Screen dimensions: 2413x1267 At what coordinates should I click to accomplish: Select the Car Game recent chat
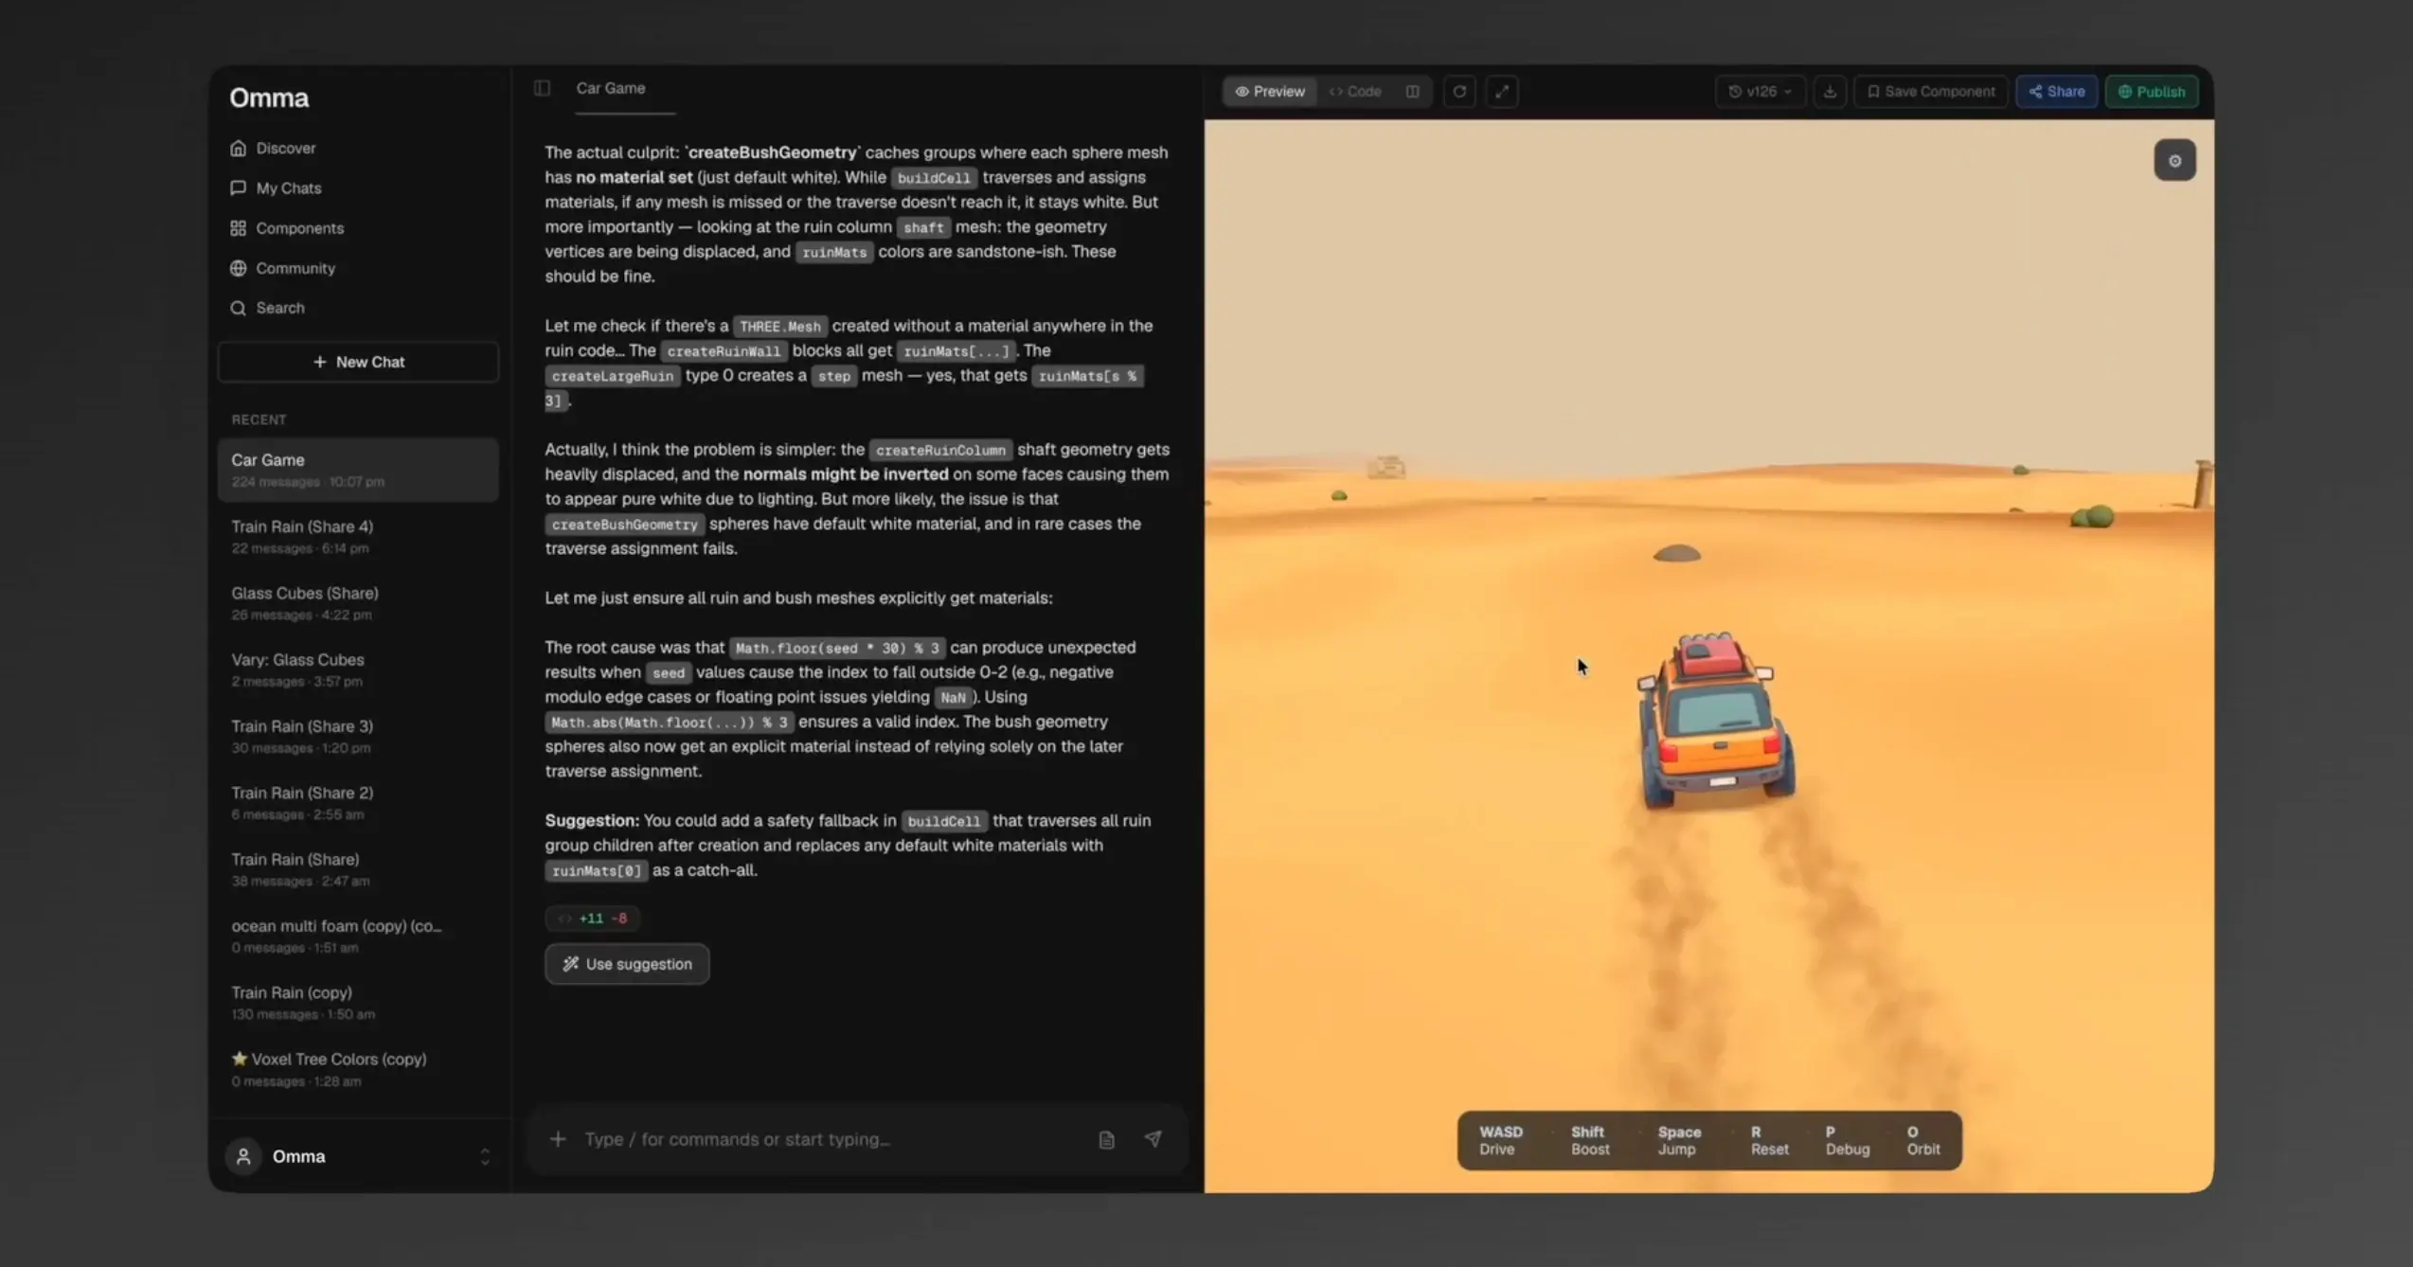pyautogui.click(x=358, y=470)
